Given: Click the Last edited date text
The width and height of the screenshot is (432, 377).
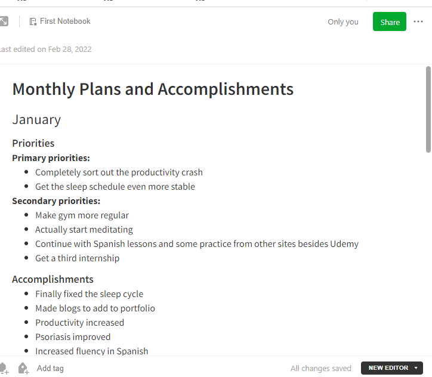Looking at the screenshot, I should coord(45,50).
